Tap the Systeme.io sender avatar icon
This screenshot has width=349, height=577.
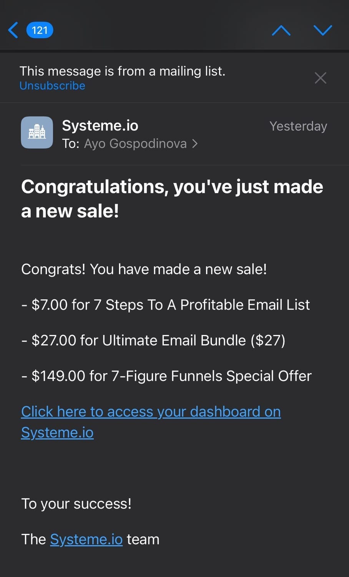click(x=37, y=132)
